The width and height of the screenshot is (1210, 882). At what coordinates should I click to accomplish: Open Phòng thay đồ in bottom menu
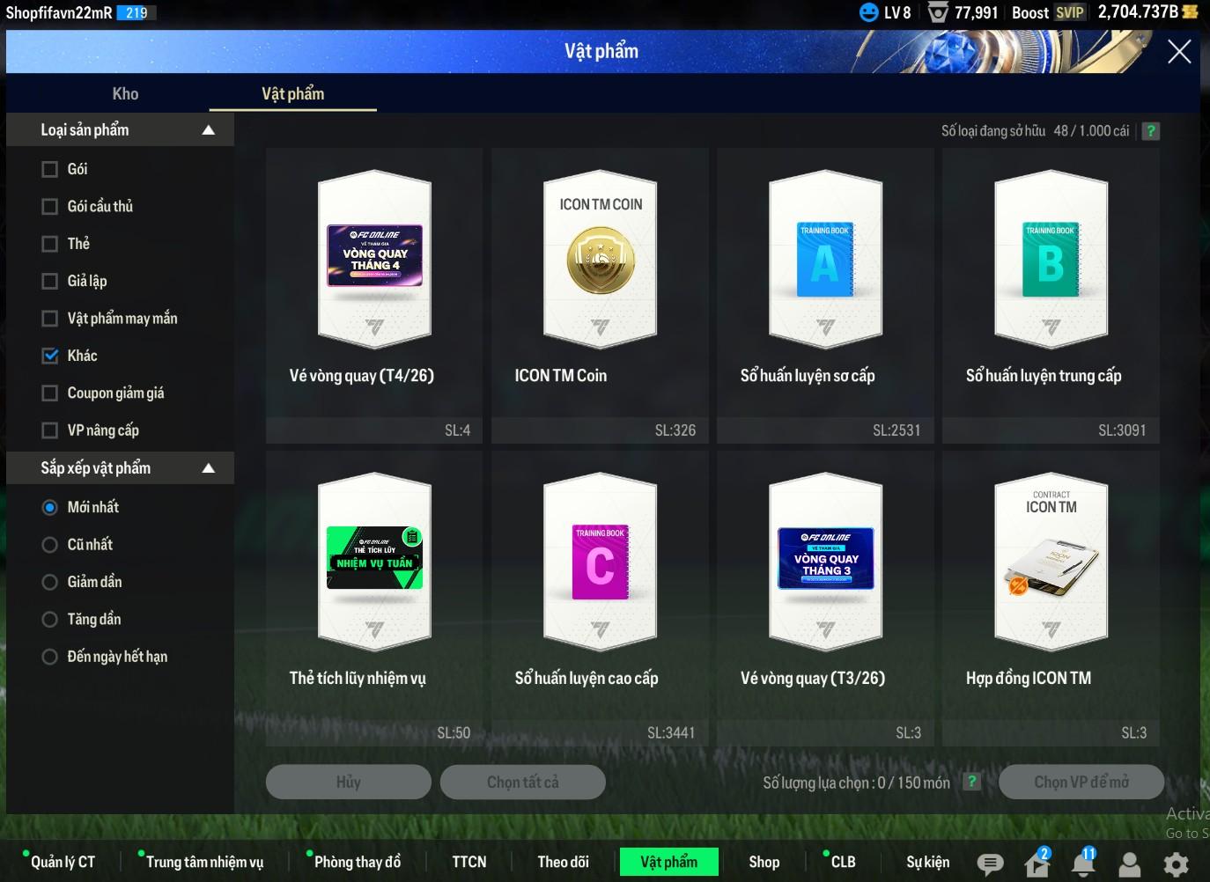click(x=357, y=862)
